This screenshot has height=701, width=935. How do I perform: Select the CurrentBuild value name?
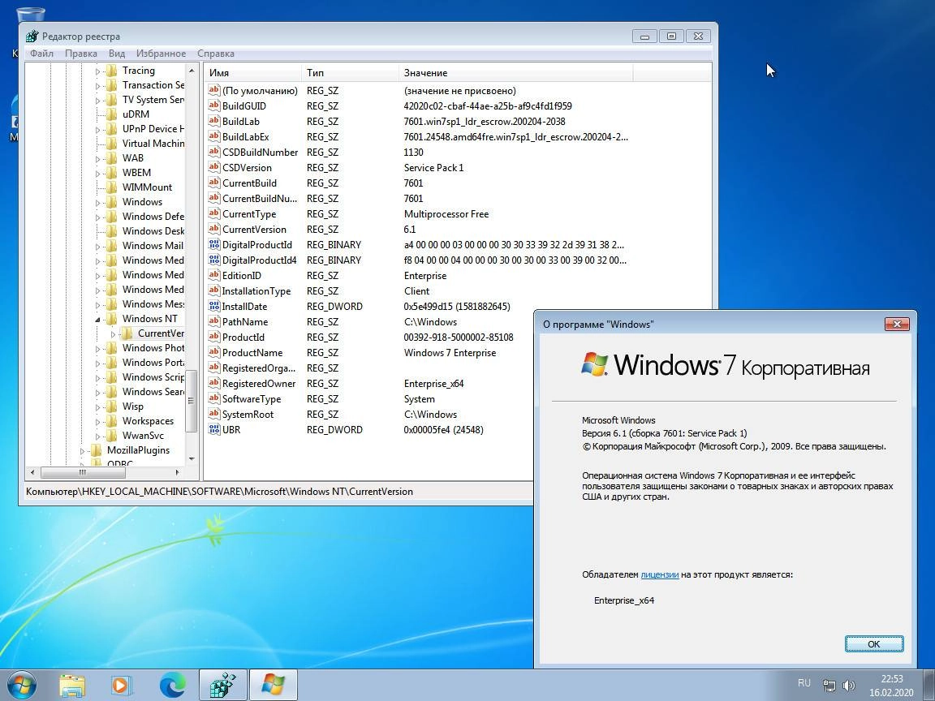pos(249,183)
